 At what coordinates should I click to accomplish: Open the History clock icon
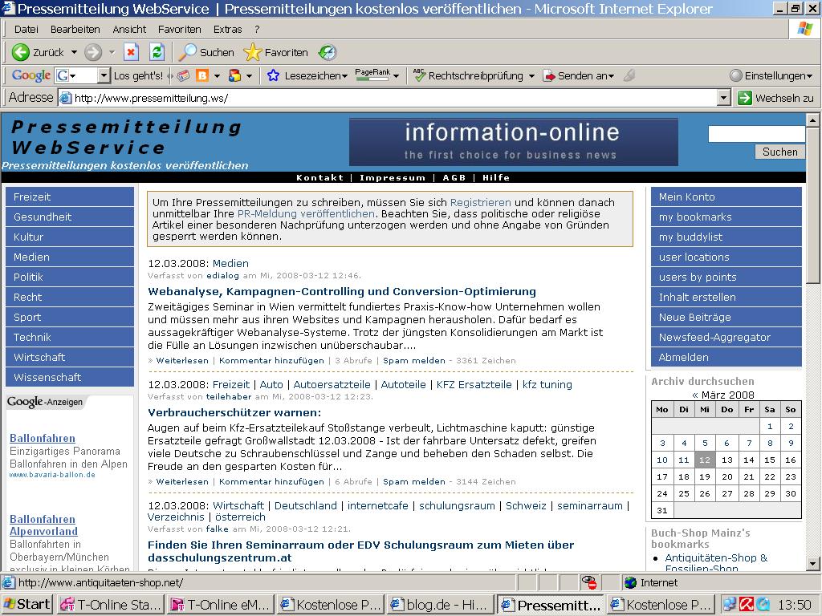328,52
